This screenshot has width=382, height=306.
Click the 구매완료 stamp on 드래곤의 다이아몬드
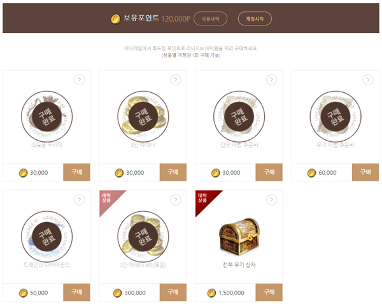(x=46, y=237)
